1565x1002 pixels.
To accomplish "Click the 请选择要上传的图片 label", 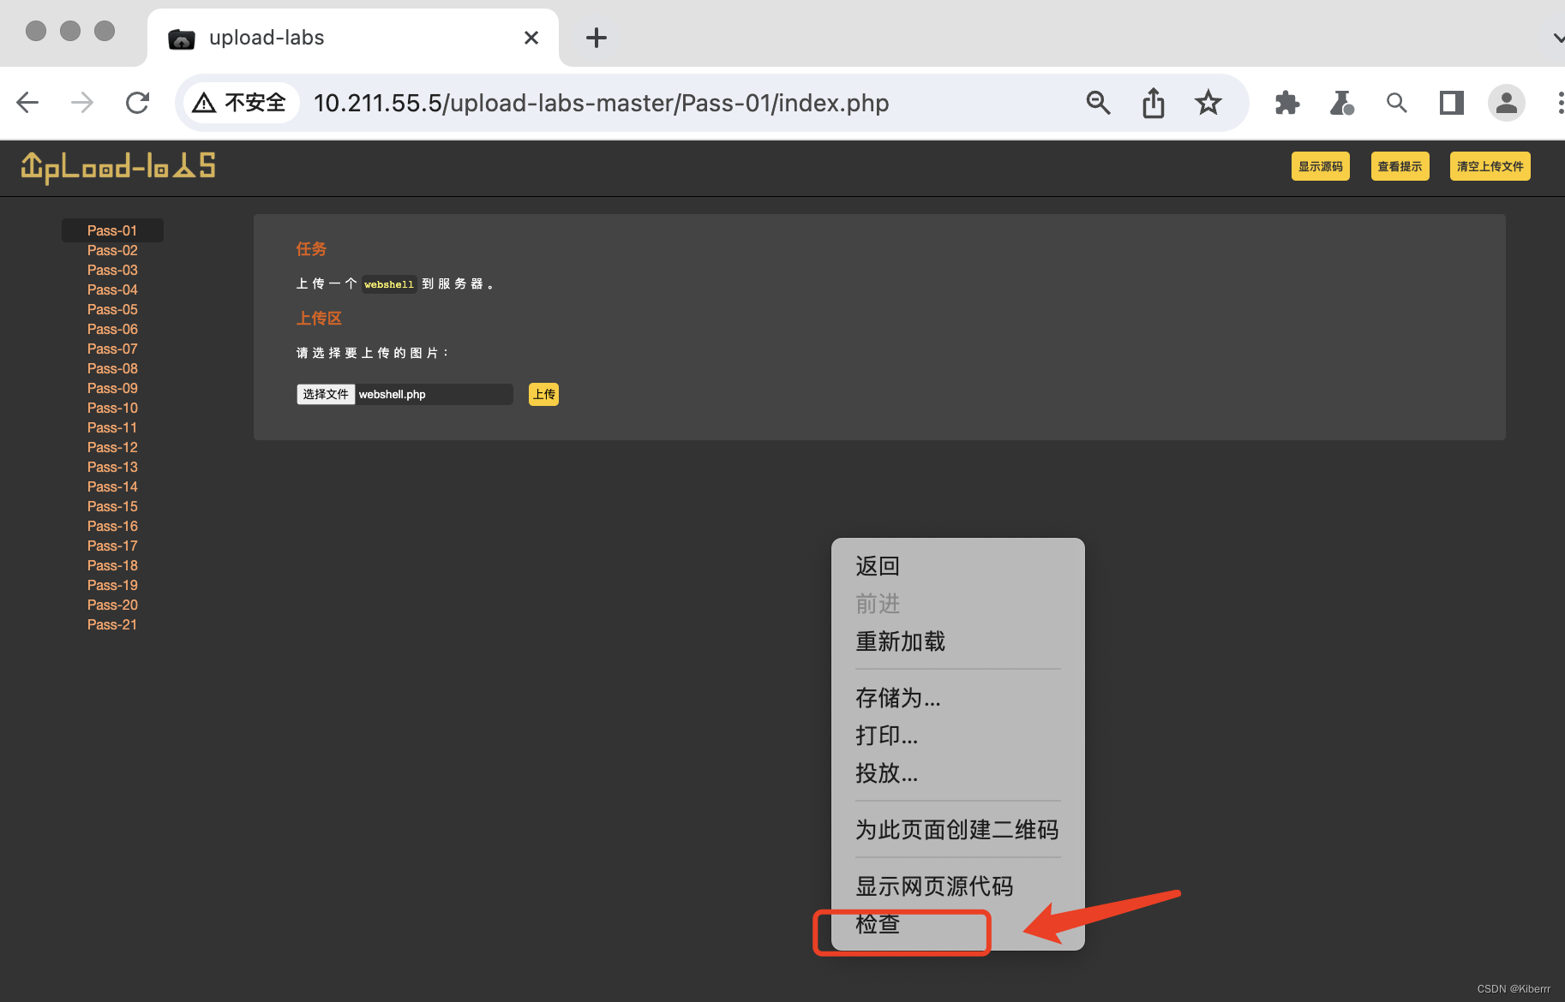I will point(372,353).
